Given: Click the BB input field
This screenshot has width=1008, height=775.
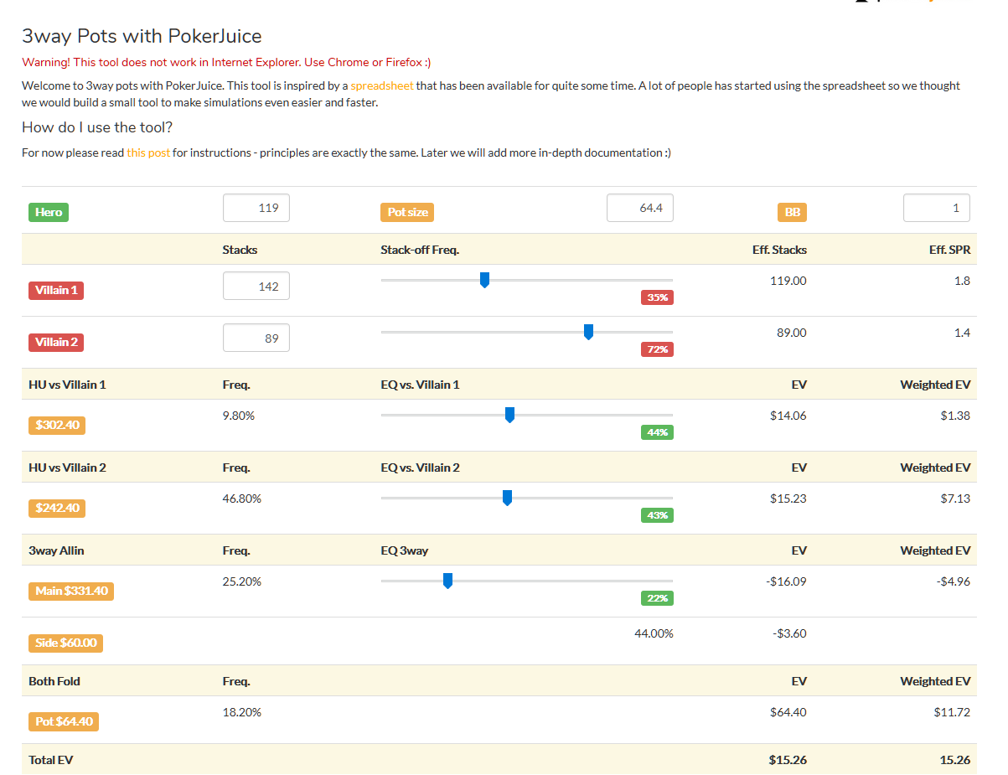Looking at the screenshot, I should click(937, 208).
